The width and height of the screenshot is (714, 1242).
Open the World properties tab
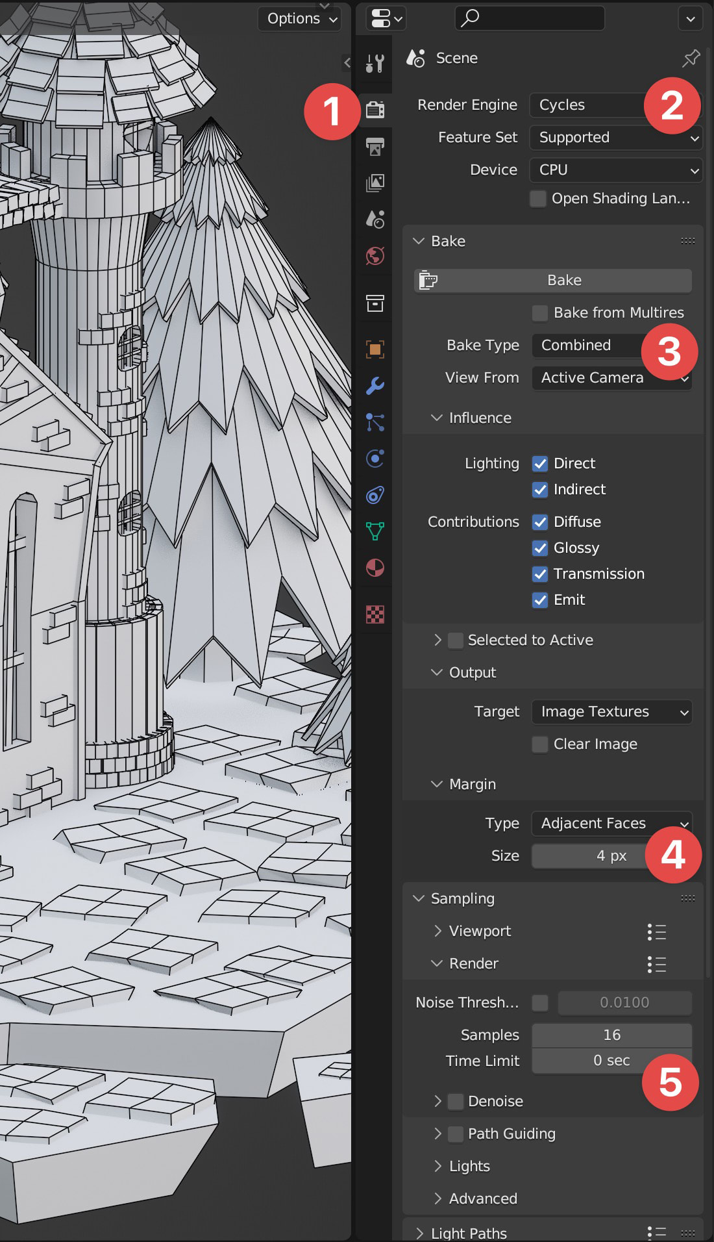(375, 256)
